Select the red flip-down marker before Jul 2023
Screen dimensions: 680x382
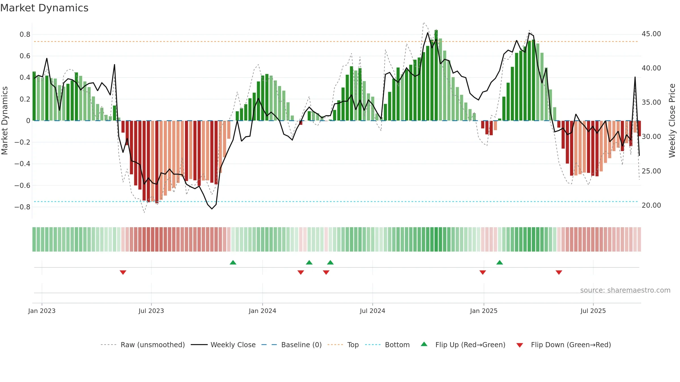123,272
